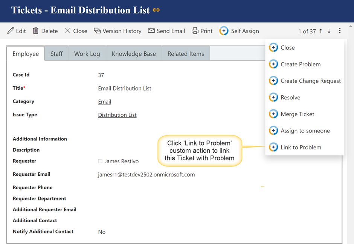354x244 pixels.
Task: Go to next ticket with the down arrow
Action: [x=329, y=31]
